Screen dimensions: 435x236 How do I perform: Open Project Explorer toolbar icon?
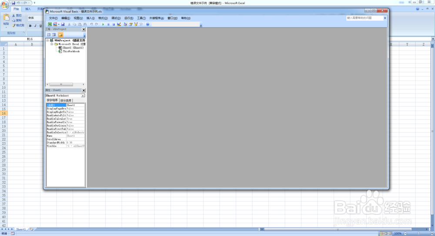point(125,24)
